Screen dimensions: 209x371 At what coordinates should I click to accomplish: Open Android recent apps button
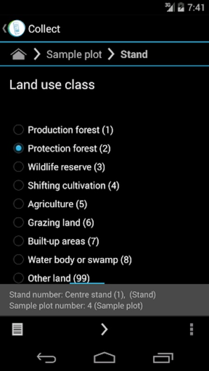[163, 358]
